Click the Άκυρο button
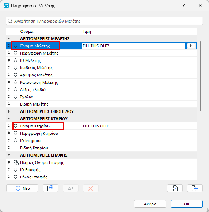The height and width of the screenshot is (212, 209). coord(150,204)
